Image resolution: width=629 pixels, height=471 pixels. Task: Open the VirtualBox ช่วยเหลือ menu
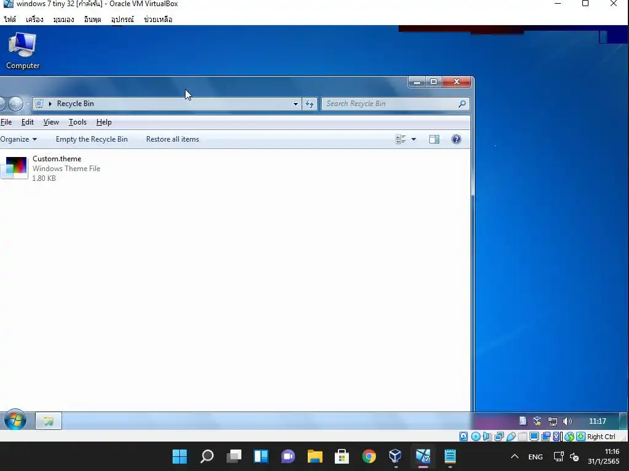pyautogui.click(x=158, y=19)
